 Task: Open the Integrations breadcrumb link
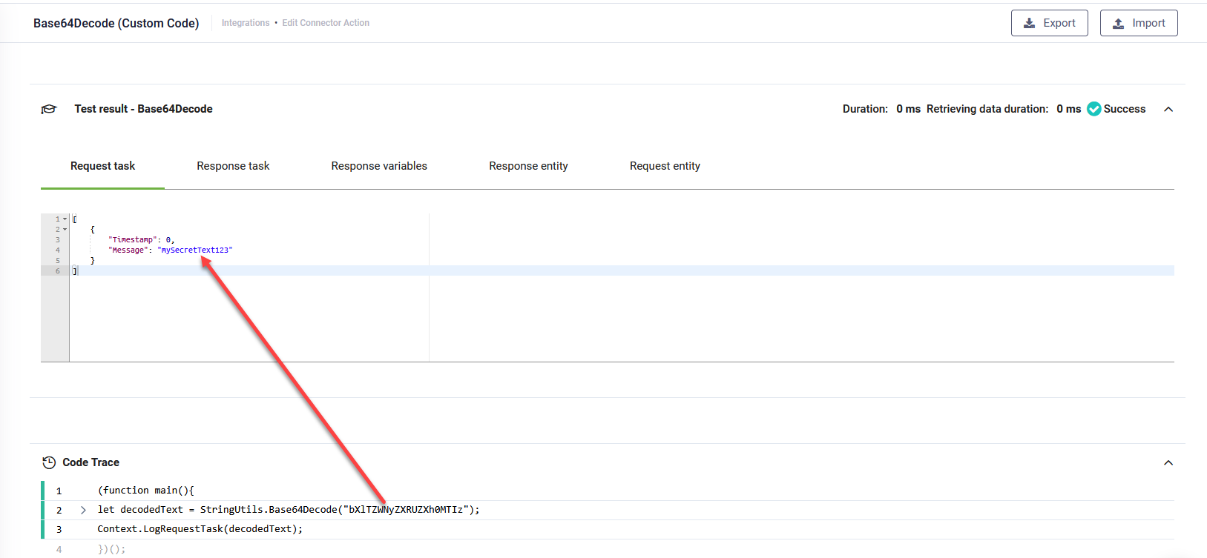(246, 23)
